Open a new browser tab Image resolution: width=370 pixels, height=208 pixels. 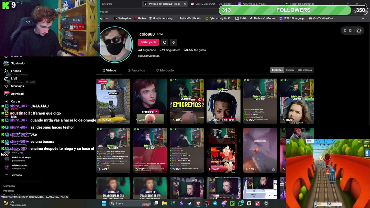pos(333,4)
